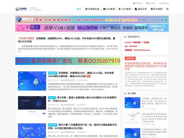Click the eye icon beside 阅读(1.12K)
This screenshot has height=138, width=184.
[x=78, y=80]
